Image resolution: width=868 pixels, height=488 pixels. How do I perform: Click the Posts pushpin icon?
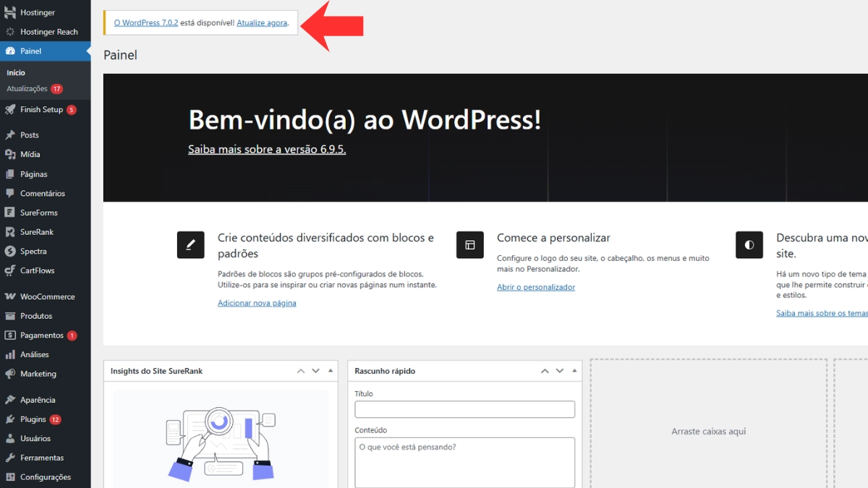click(10, 135)
